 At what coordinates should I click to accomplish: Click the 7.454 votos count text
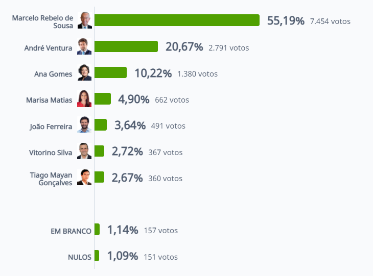coord(330,21)
